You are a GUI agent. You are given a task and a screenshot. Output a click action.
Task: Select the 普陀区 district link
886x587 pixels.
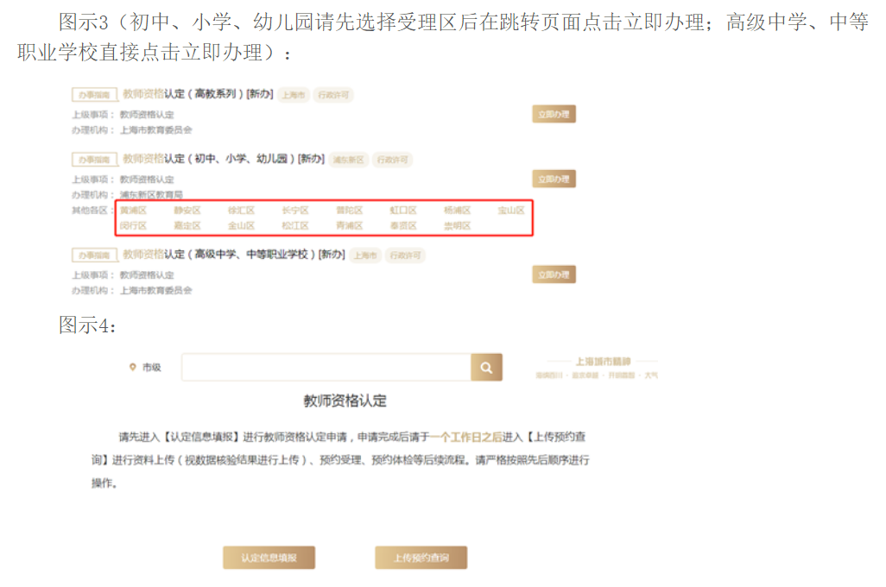pos(349,210)
